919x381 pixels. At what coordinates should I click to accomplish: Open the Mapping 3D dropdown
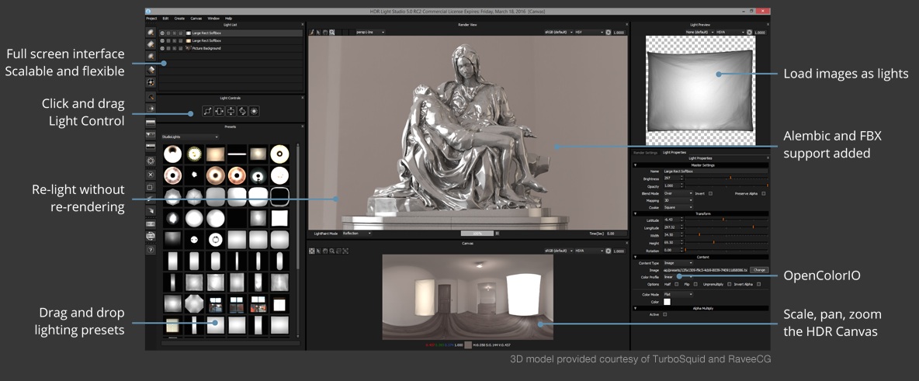(x=678, y=200)
